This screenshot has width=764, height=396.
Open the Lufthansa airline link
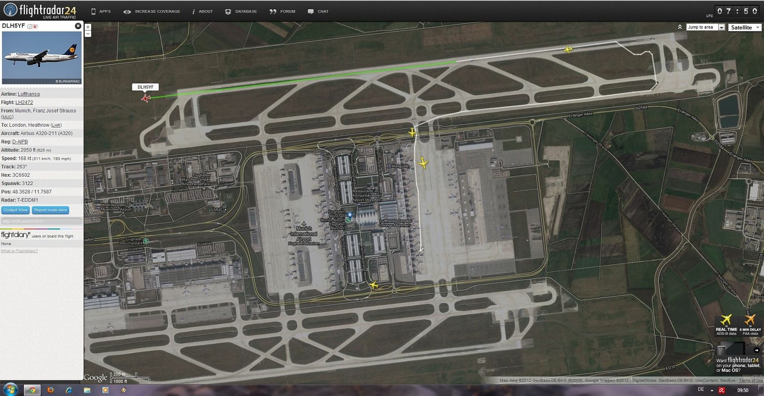(29, 94)
